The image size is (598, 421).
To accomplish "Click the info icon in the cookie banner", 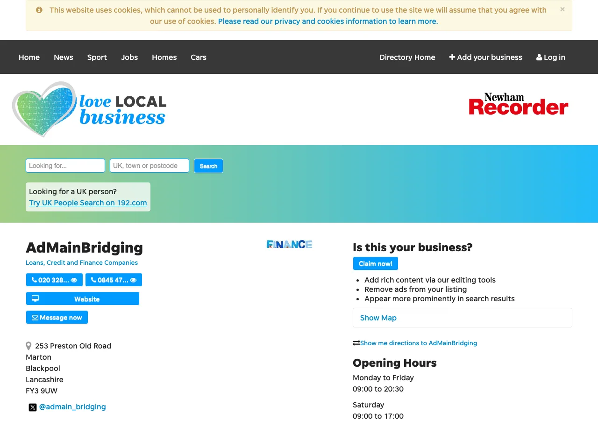I will pyautogui.click(x=39, y=10).
